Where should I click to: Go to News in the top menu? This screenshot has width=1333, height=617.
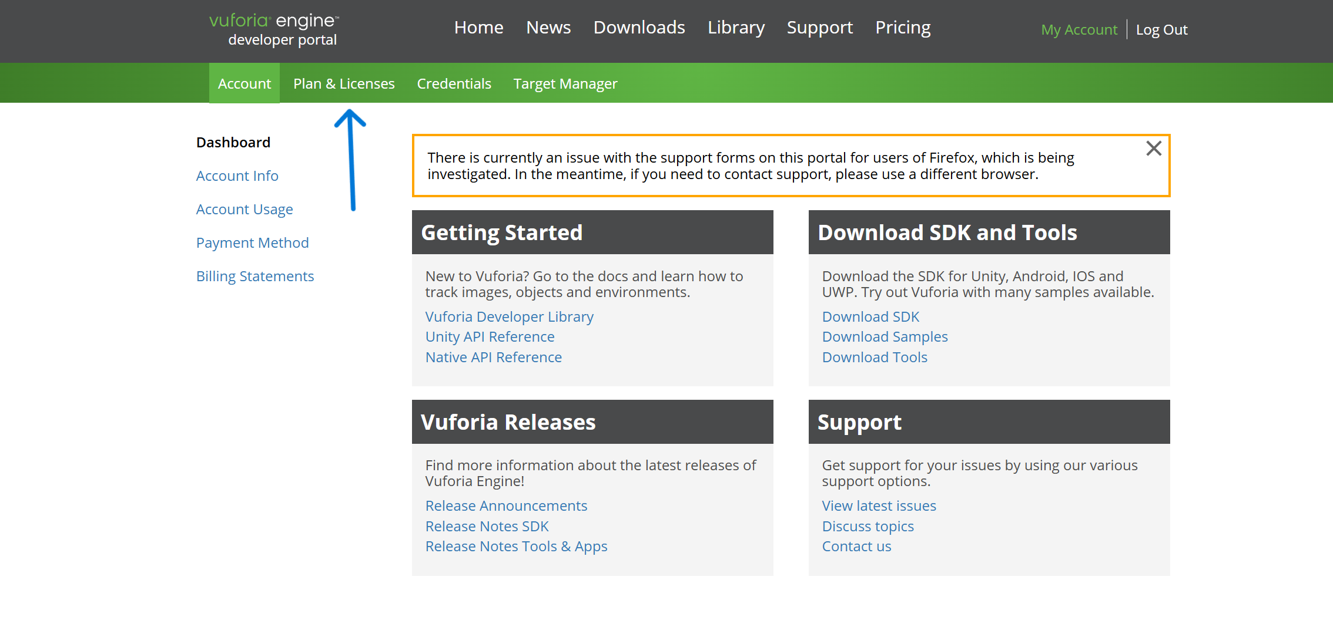coord(548,28)
